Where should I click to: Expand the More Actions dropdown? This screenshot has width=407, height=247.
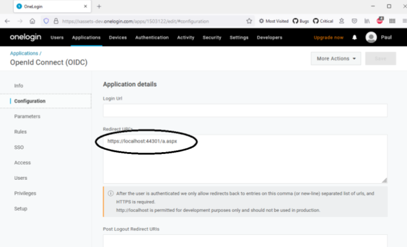click(336, 59)
